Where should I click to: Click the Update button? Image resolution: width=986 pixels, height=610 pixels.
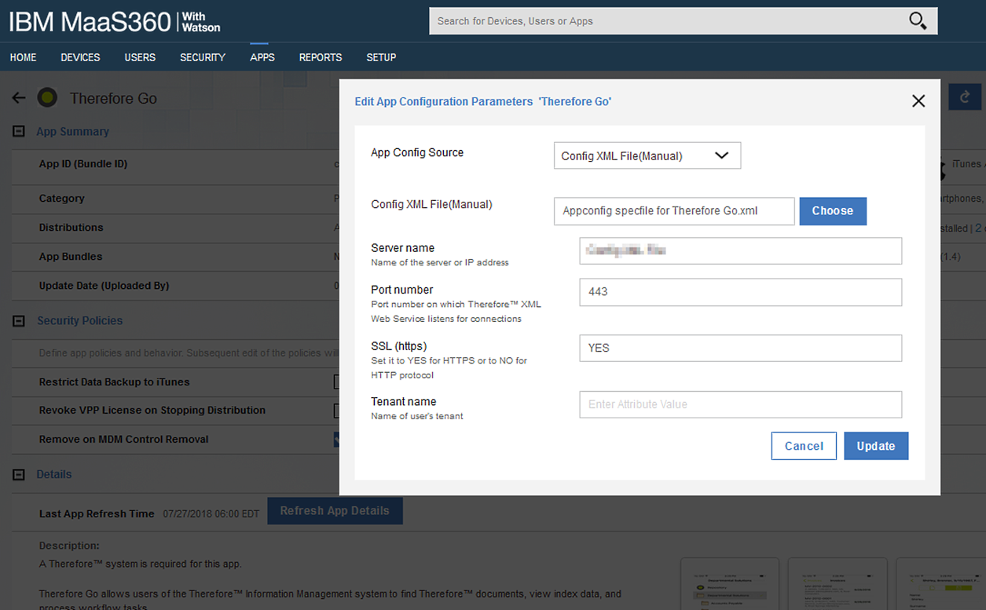(875, 446)
